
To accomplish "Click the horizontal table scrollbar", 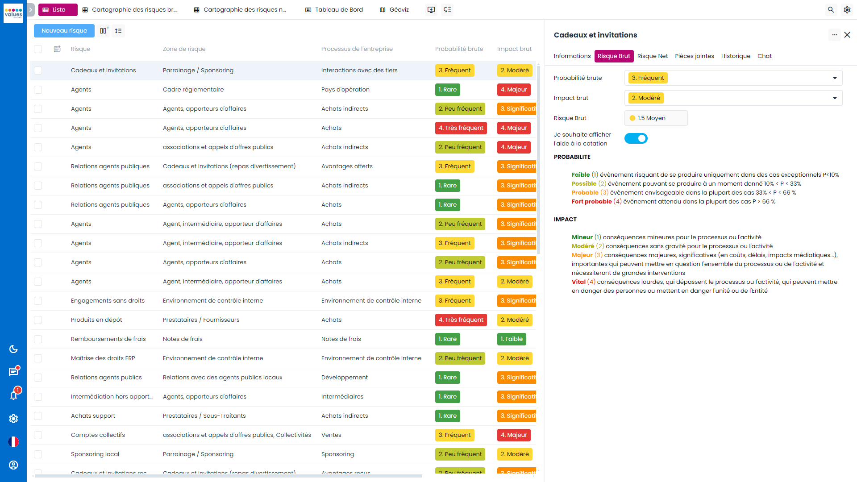I will click(229, 476).
